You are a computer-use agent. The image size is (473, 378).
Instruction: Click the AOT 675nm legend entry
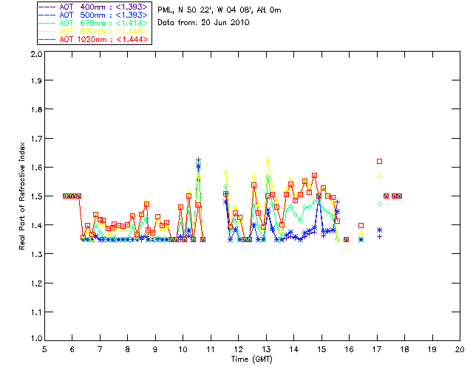click(94, 23)
